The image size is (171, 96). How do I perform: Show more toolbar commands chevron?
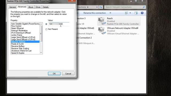110,13
